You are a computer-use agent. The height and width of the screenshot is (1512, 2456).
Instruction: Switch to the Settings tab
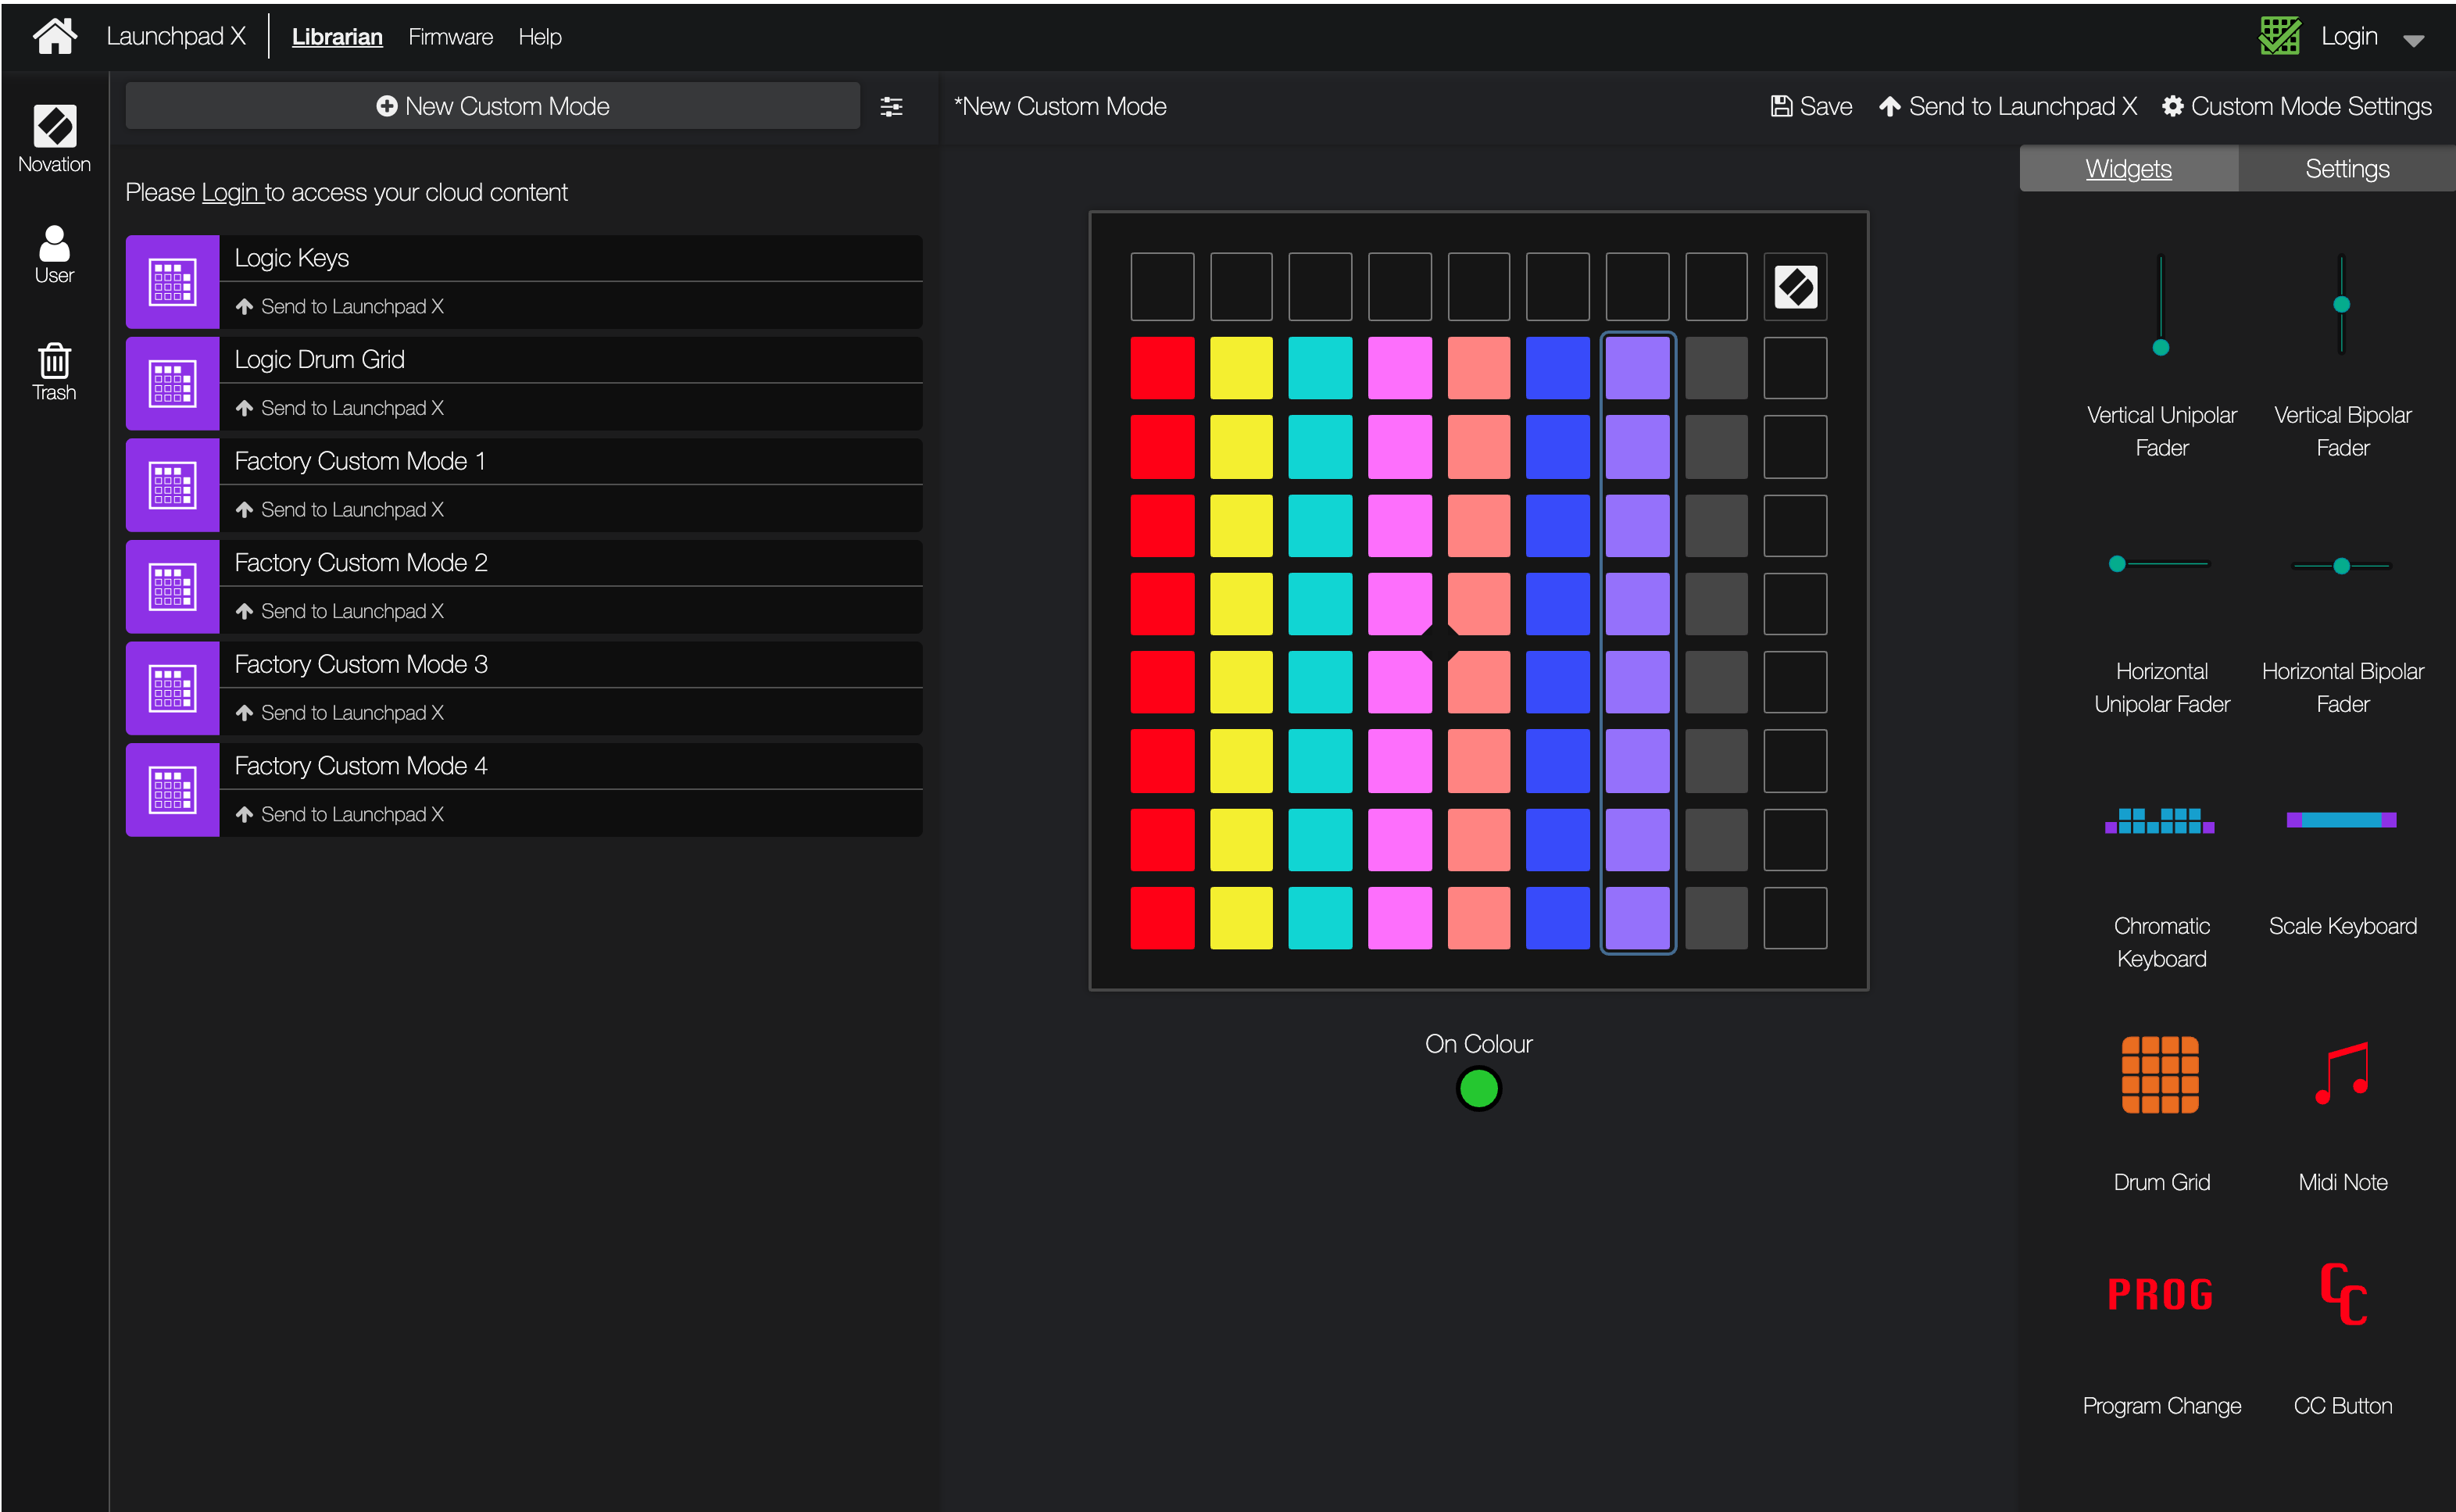[x=2346, y=168]
